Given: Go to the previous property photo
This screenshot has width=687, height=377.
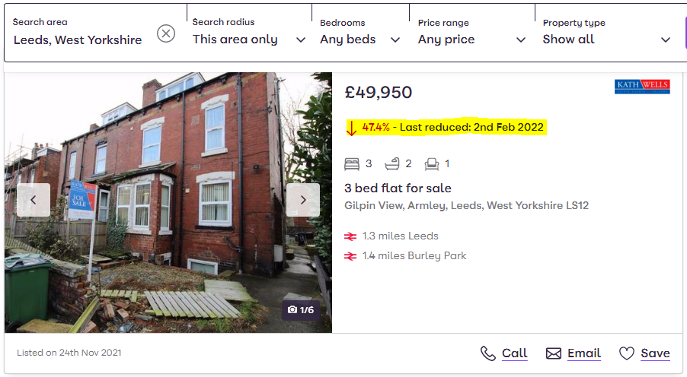Looking at the screenshot, I should [34, 200].
